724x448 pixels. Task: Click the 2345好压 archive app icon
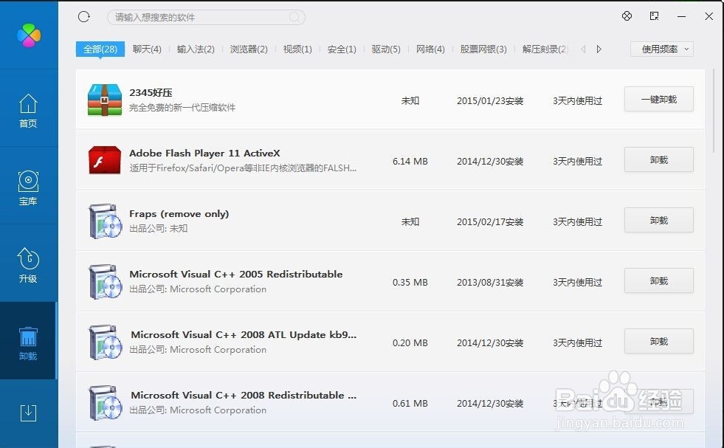(105, 100)
